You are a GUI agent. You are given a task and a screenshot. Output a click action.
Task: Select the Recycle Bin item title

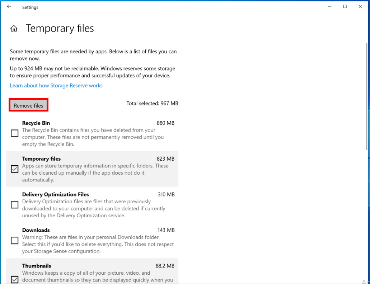pyautogui.click(x=36, y=123)
